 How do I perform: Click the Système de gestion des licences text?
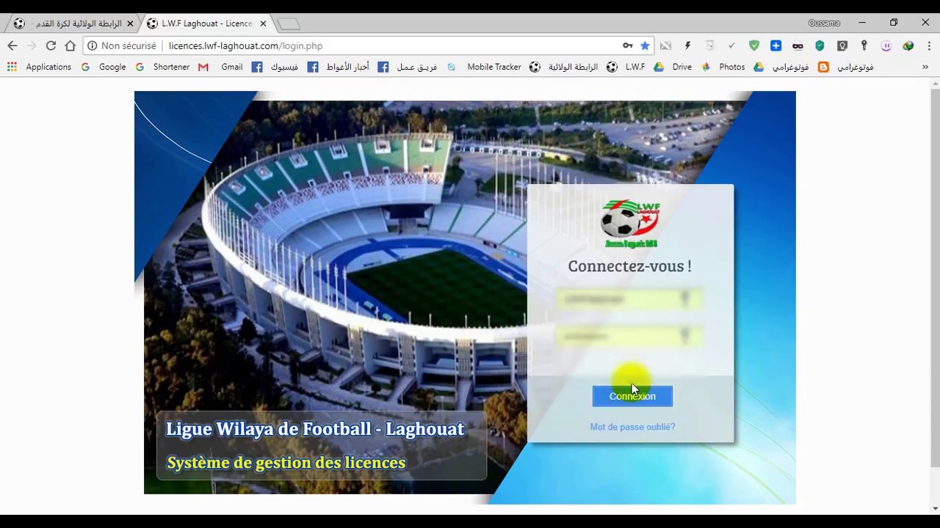(286, 463)
